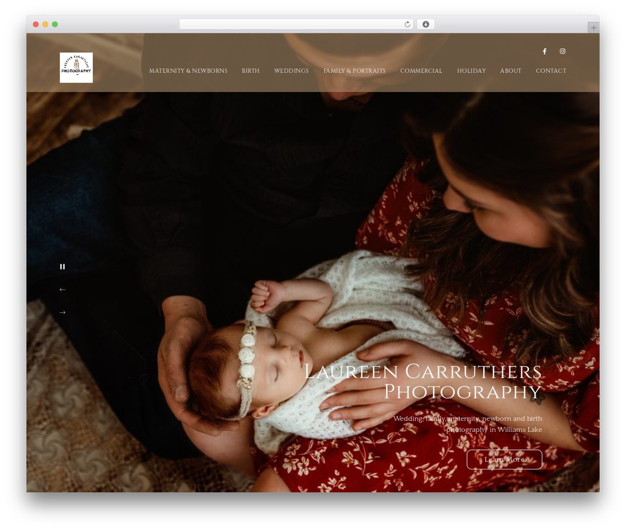The image size is (626, 530).
Task: Open the Weddings menu item
Action: [291, 71]
